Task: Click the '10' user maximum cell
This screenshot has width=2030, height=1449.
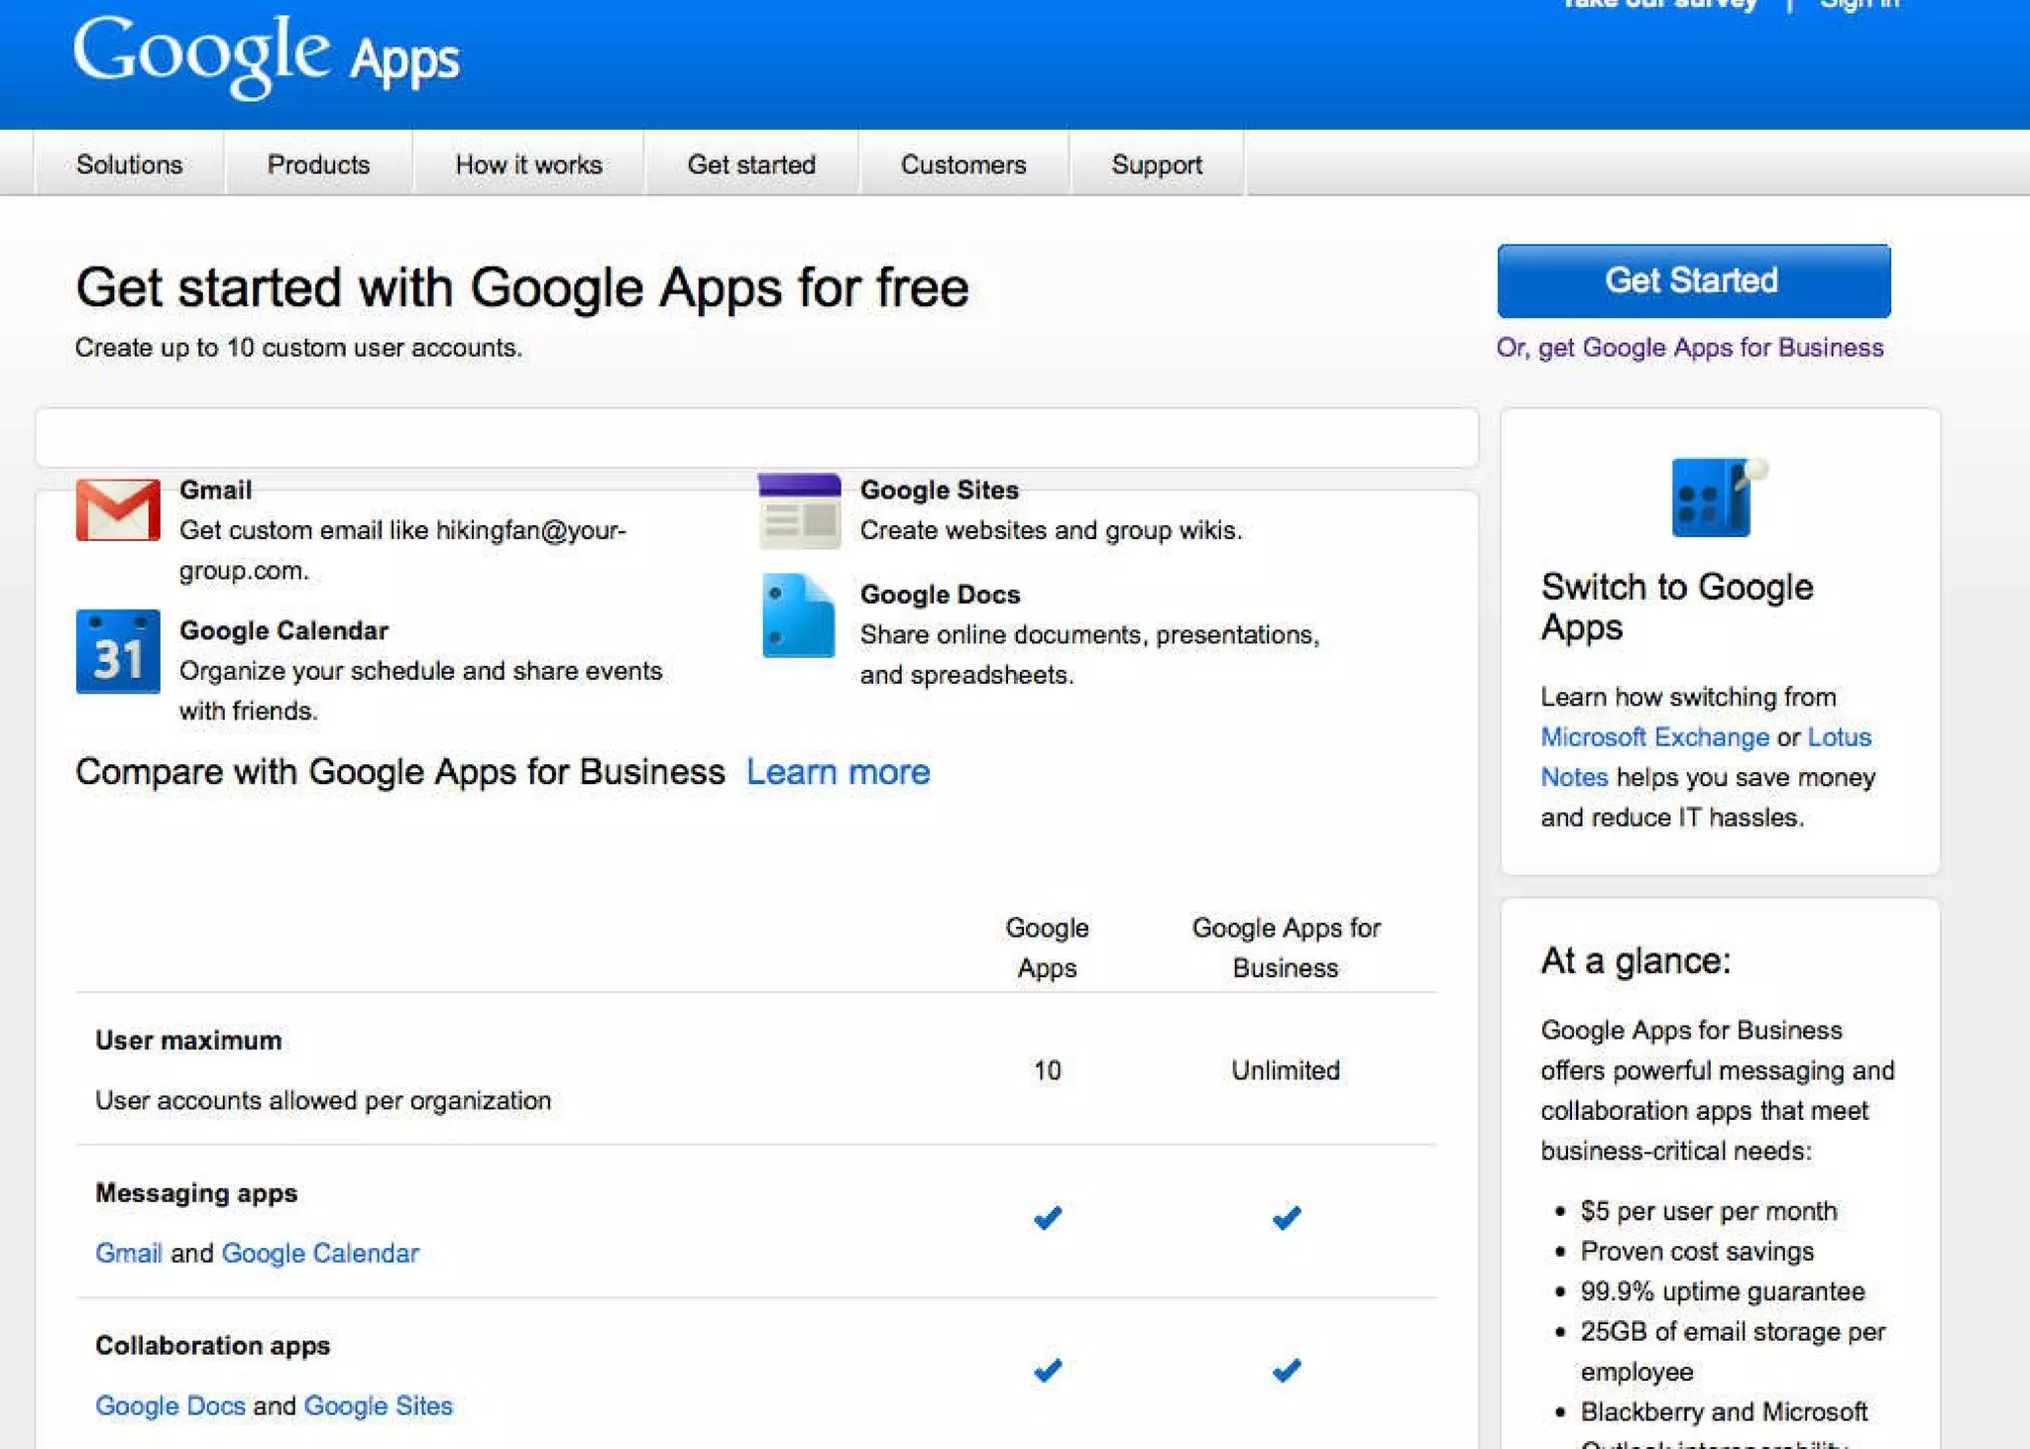Action: pos(1048,1070)
